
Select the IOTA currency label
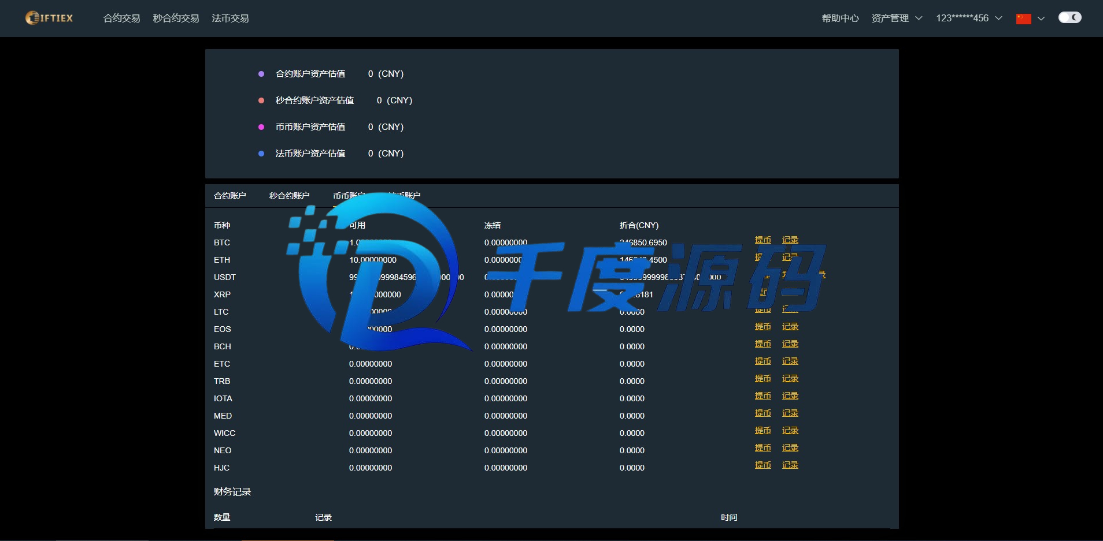click(x=223, y=398)
